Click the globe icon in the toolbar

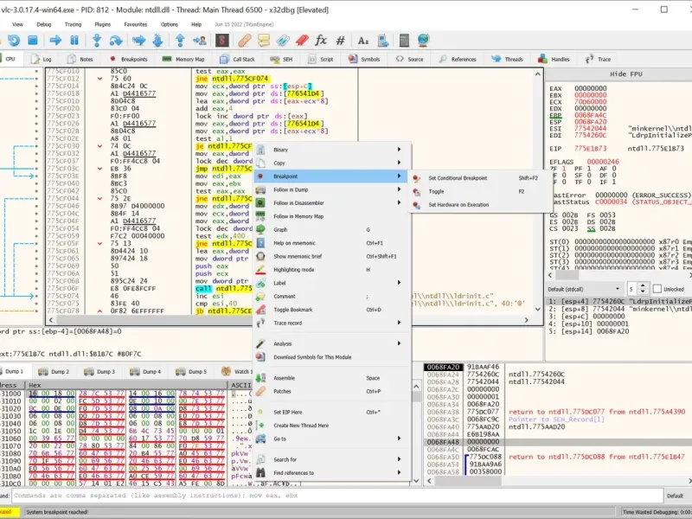(x=423, y=41)
